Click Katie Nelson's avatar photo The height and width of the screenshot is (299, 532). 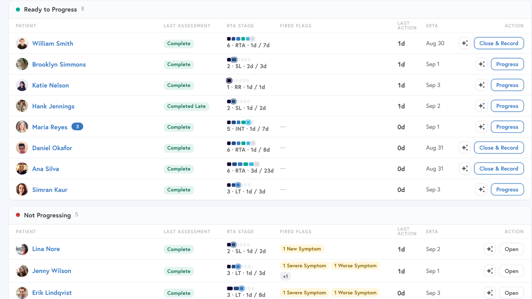(x=22, y=85)
